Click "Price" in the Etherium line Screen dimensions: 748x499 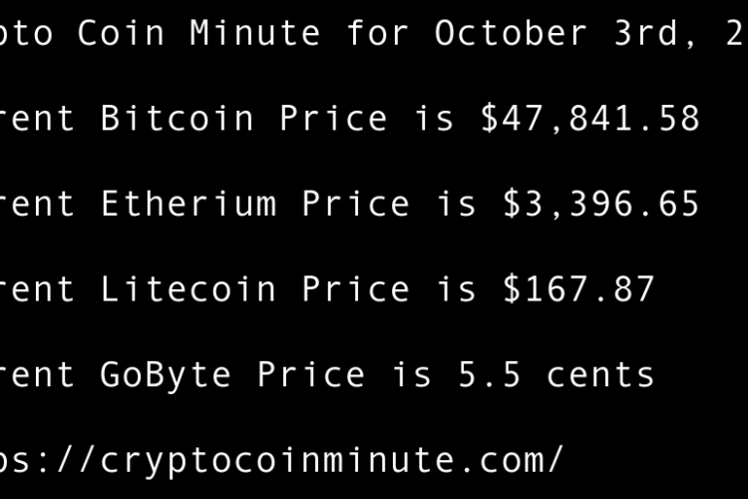click(355, 204)
